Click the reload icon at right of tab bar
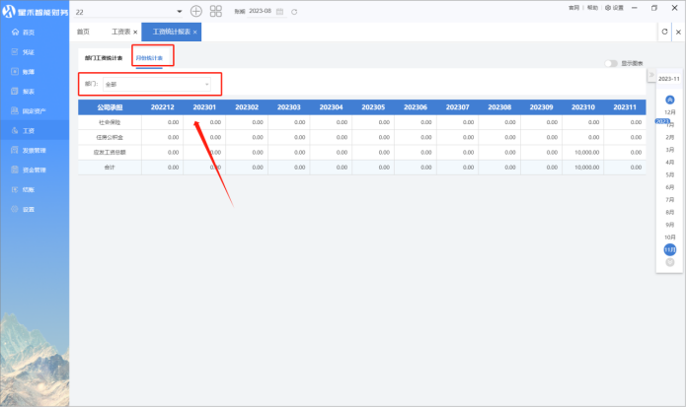This screenshot has width=686, height=407. tap(664, 32)
